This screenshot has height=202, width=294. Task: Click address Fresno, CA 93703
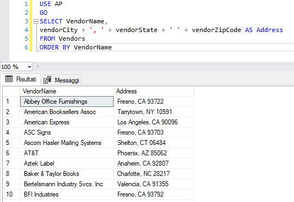click(x=153, y=132)
